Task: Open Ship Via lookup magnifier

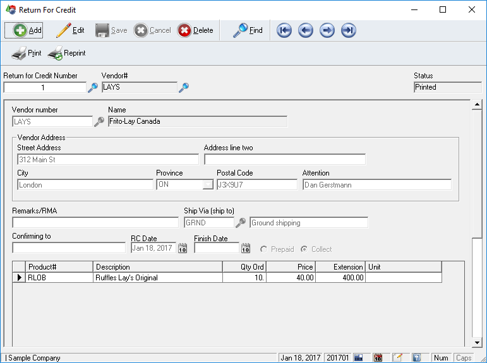Action: (x=241, y=223)
